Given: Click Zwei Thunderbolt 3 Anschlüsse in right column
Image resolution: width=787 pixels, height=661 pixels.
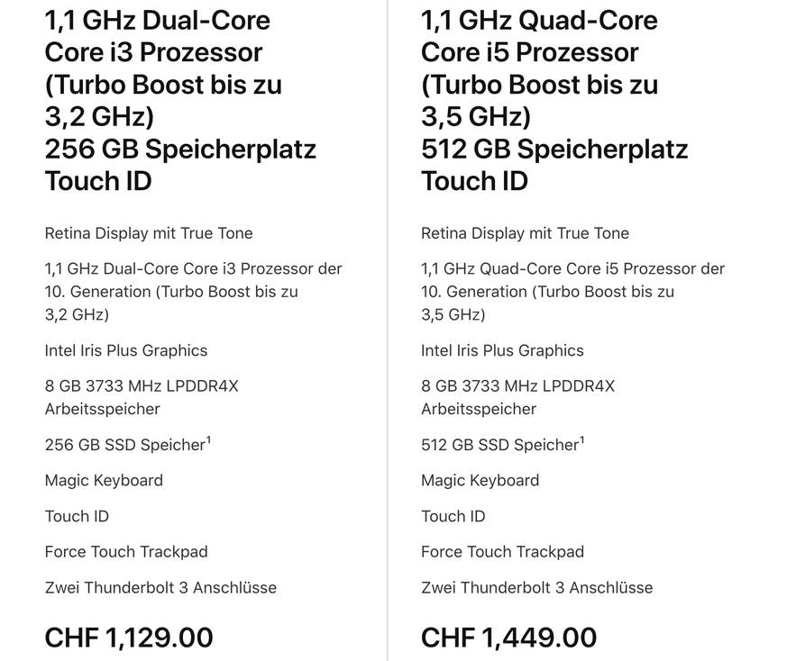Looking at the screenshot, I should (537, 587).
